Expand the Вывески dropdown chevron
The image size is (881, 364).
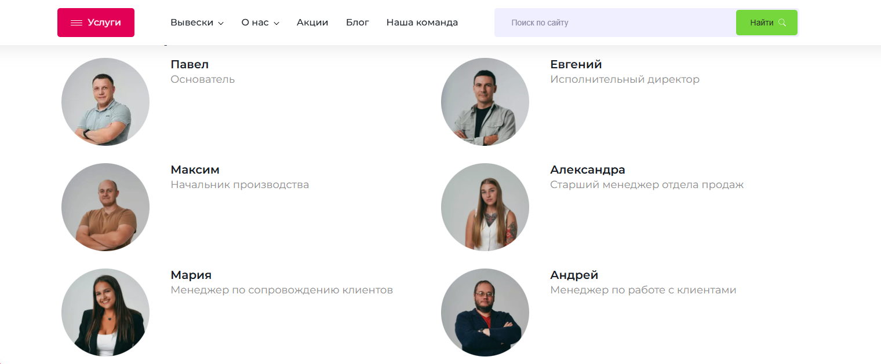coord(221,23)
